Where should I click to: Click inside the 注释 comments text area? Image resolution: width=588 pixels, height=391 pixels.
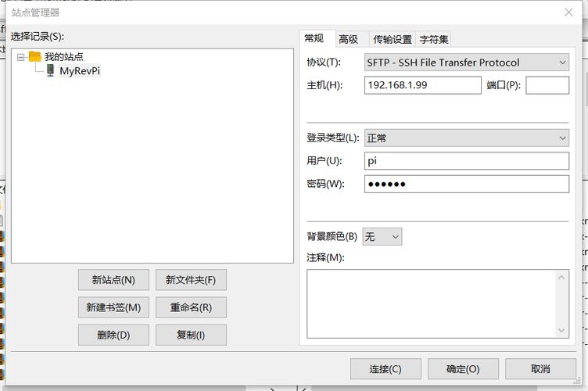tap(432, 303)
